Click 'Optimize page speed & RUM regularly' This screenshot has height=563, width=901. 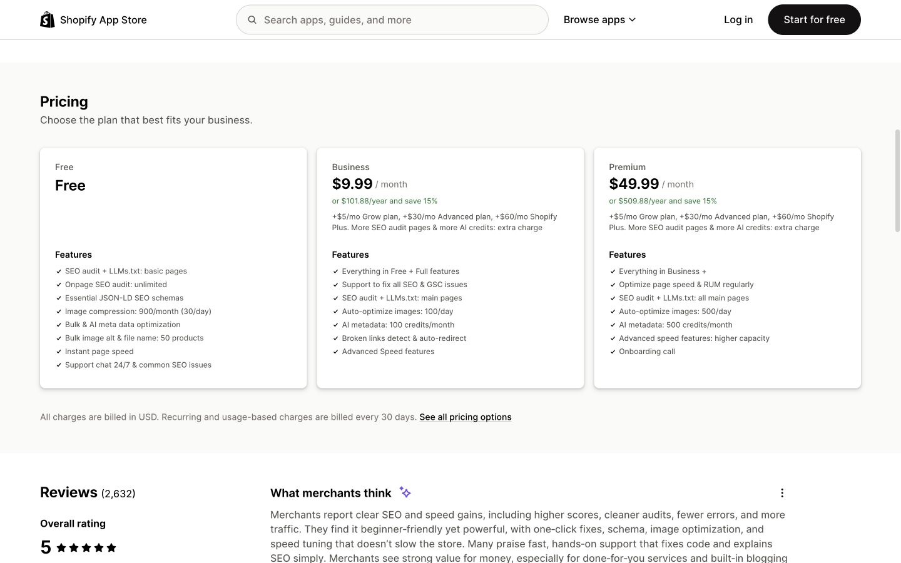(x=686, y=285)
